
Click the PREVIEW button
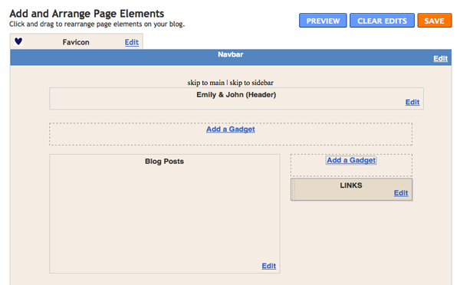point(323,21)
